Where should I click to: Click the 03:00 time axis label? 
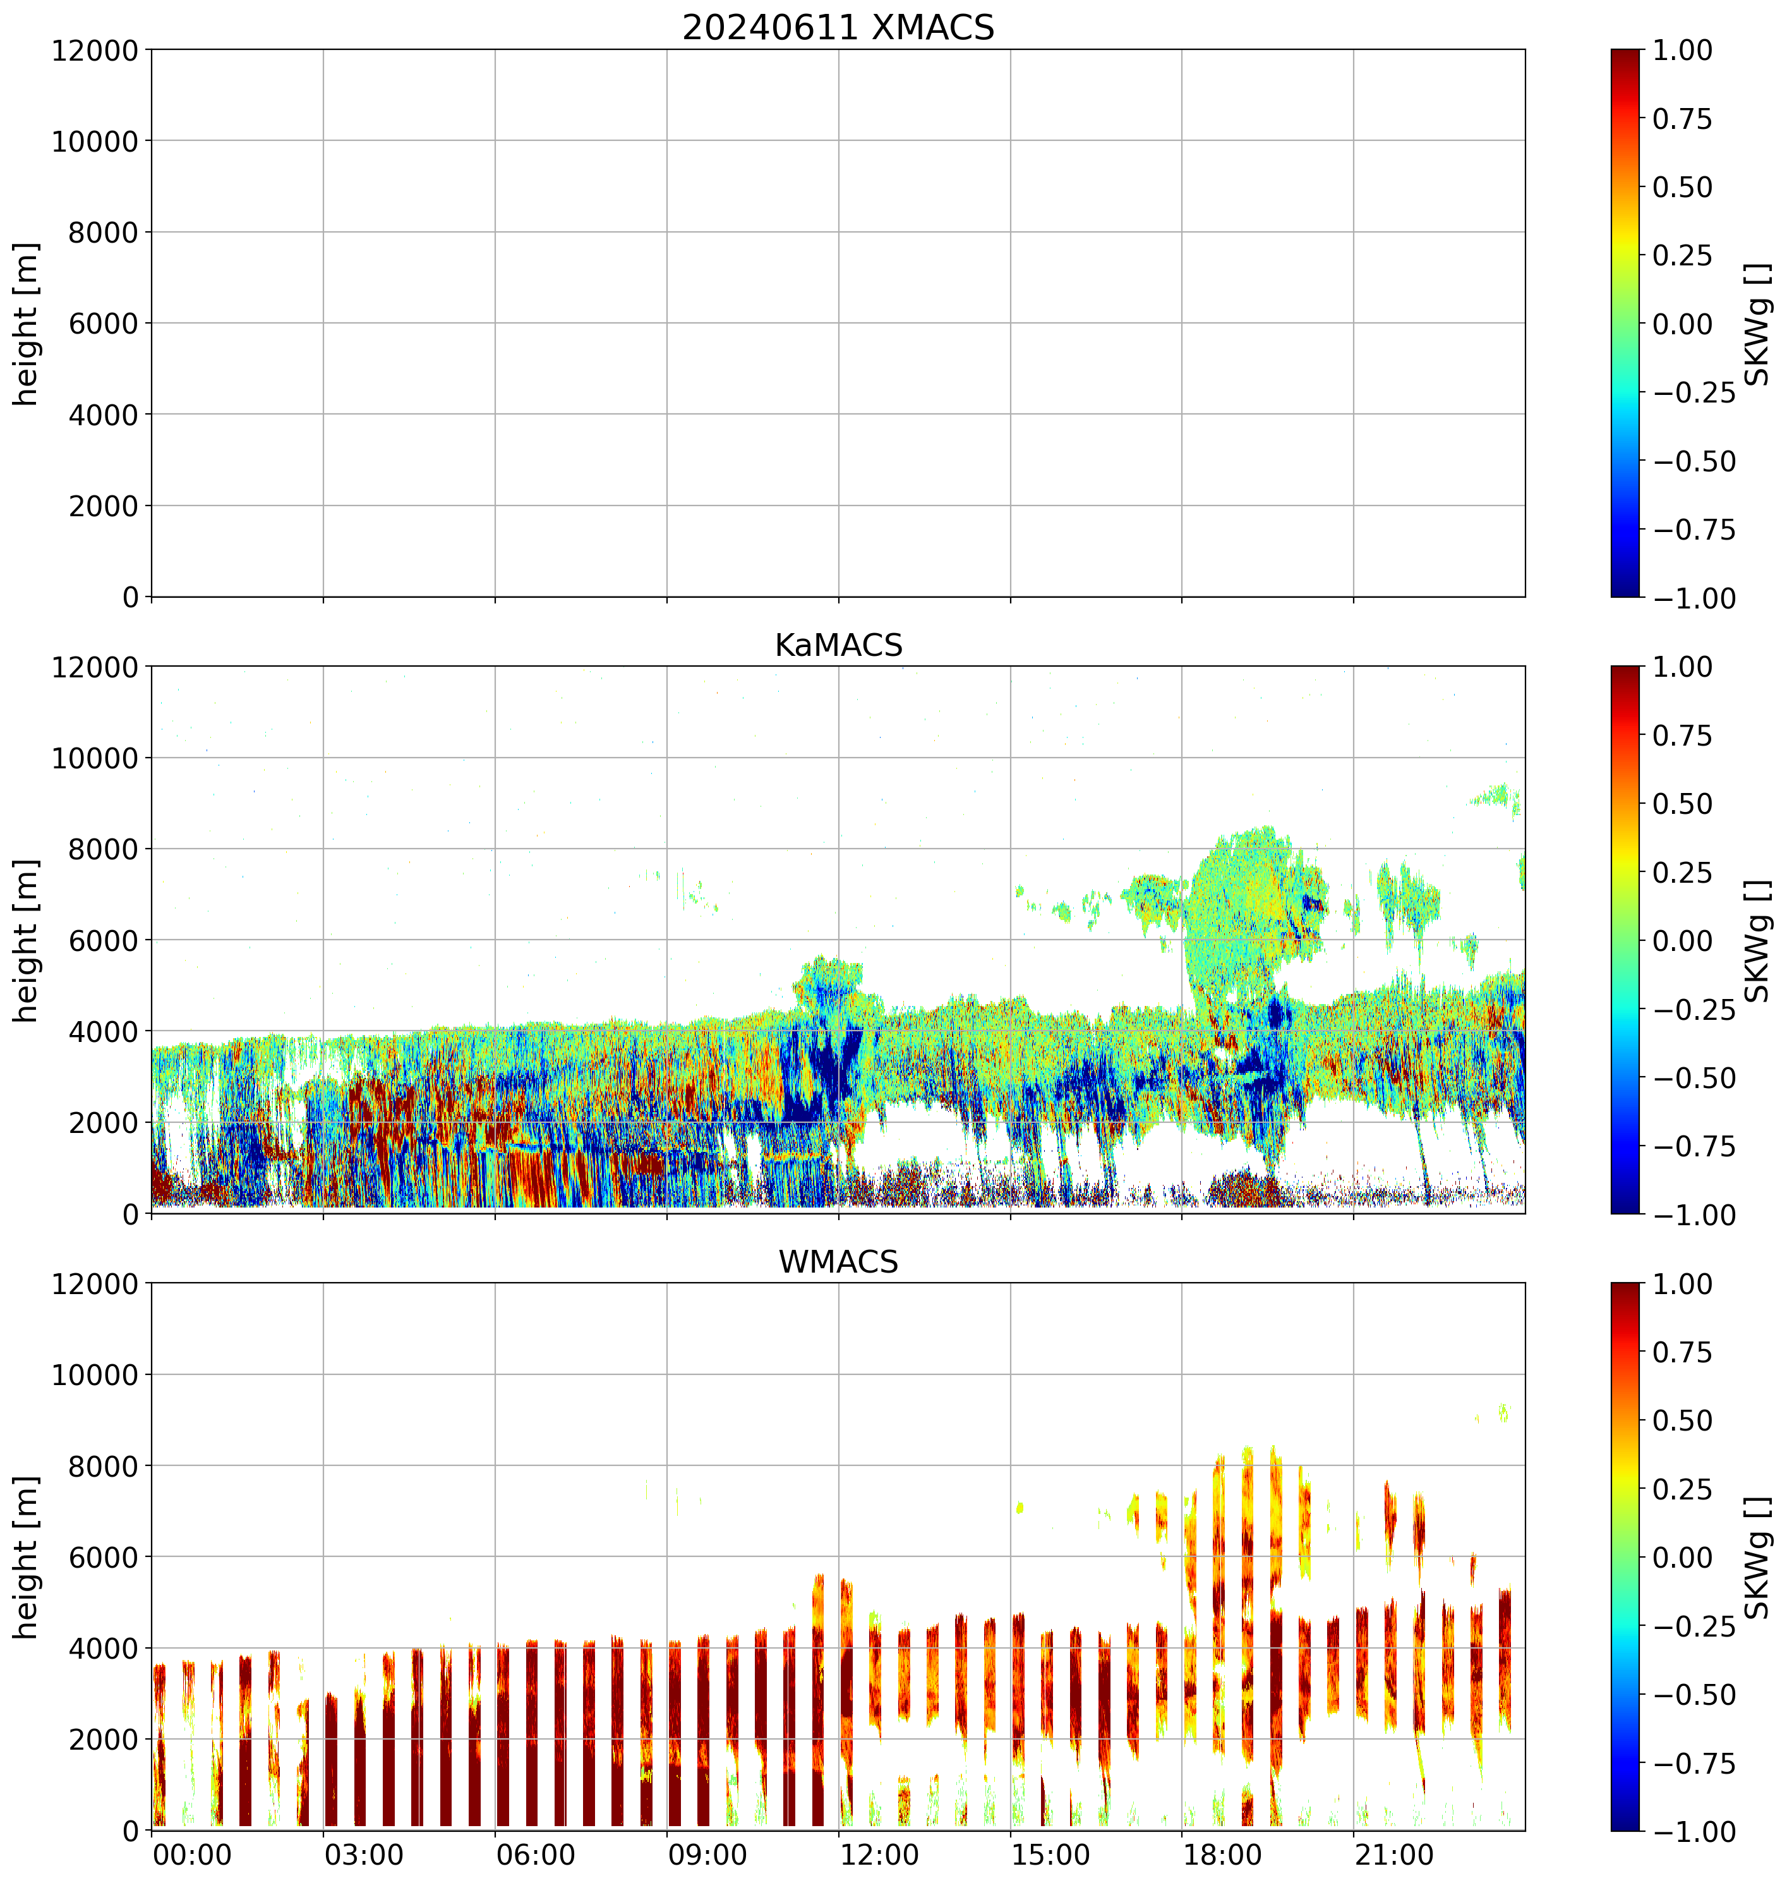point(363,1855)
